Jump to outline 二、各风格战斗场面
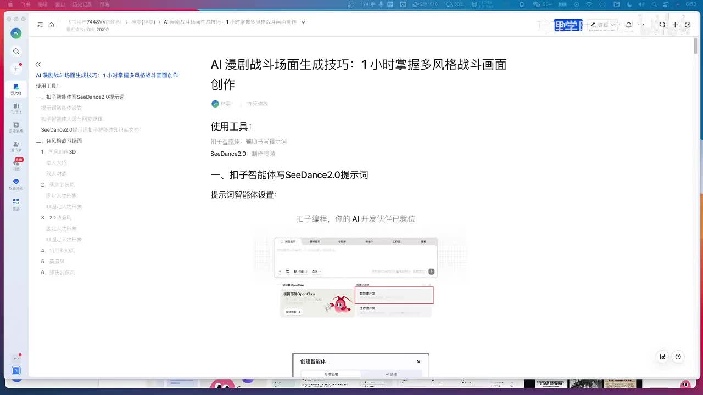Viewport: 703px width, 395px height. tap(59, 141)
